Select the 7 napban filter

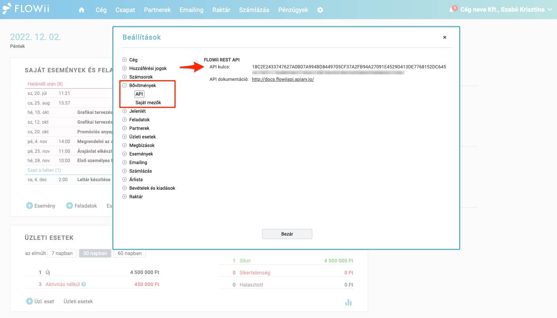click(x=62, y=253)
